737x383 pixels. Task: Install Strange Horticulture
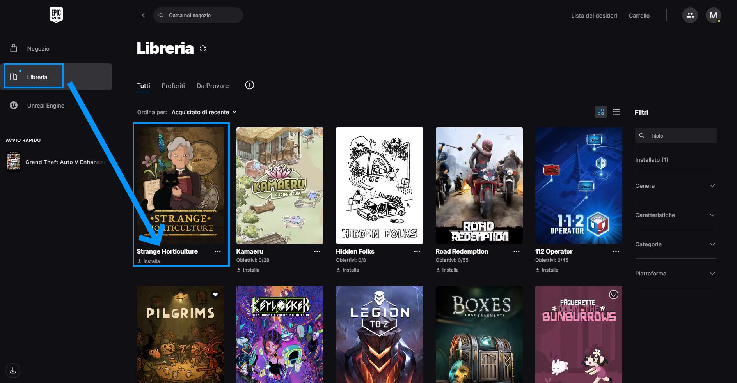[x=148, y=261]
